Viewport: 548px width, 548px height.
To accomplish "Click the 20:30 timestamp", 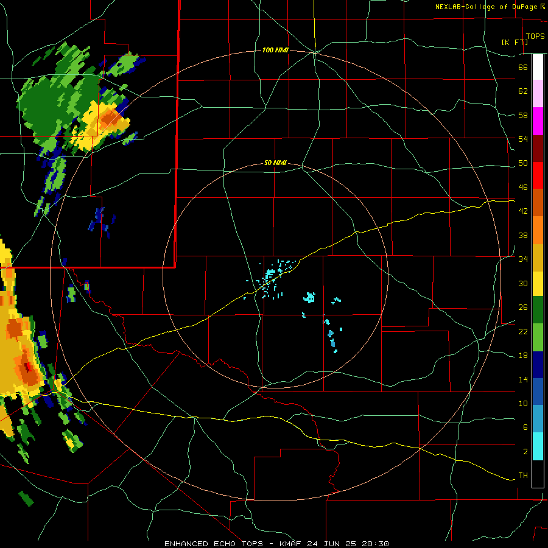I will pos(374,544).
